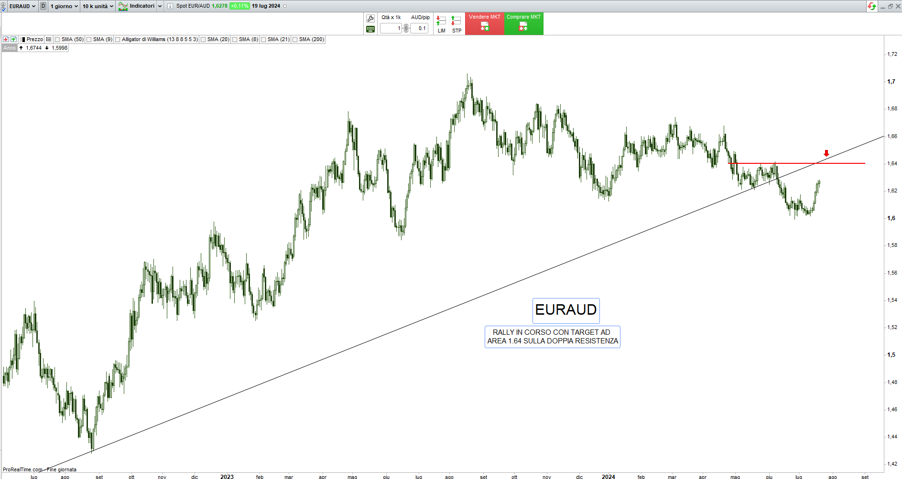Enable the SMA (9) checkbox
This screenshot has height=479, width=902.
pos(89,40)
